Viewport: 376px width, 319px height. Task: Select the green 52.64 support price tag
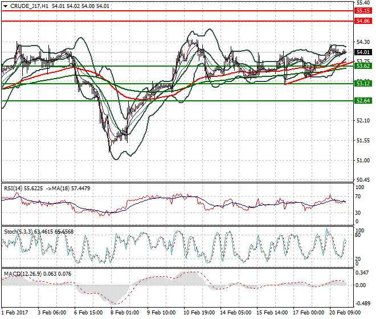click(x=363, y=101)
